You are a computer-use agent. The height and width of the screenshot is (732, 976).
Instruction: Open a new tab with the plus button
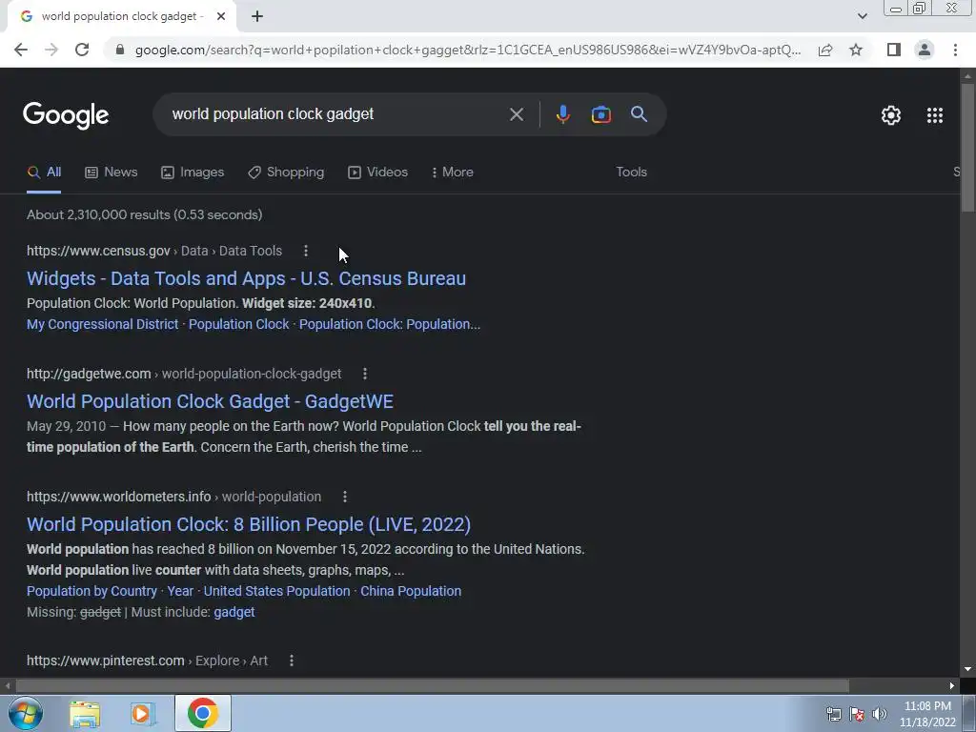257,16
